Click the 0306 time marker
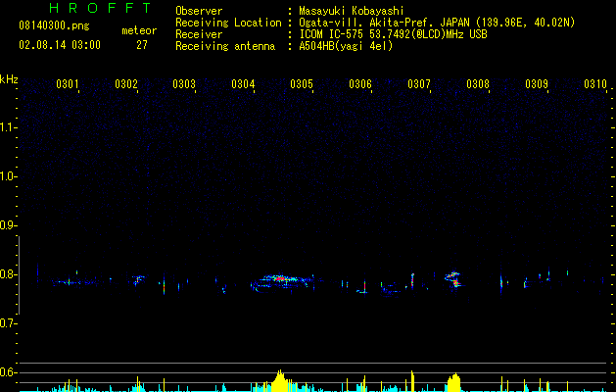Screen dimensions: 616x392 point(360,84)
